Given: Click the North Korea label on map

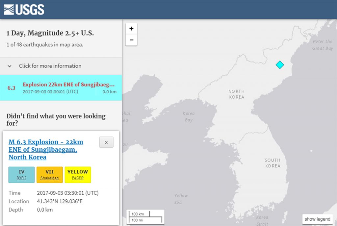Looking at the screenshot, I should (x=237, y=94).
